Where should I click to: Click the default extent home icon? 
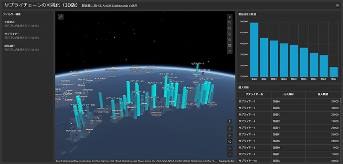pos(230,34)
